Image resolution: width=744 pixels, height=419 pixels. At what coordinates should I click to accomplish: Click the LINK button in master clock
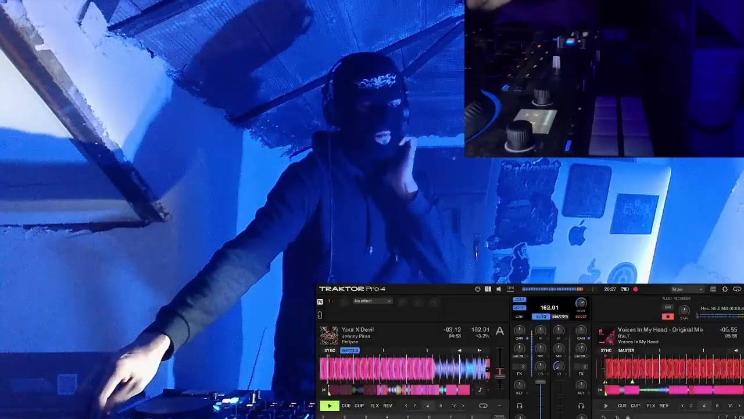[519, 317]
